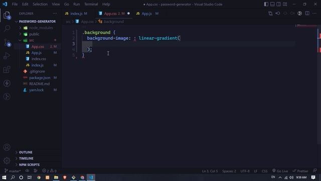Screen dimensions: 321x181
Task: Open the Explorer view in activity bar
Action: click(x=7, y=16)
